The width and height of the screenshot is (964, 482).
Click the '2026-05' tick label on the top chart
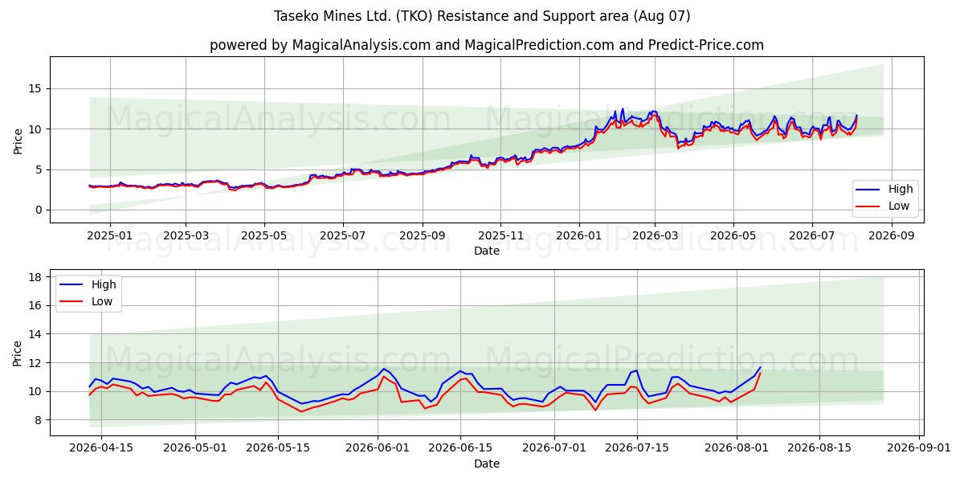[733, 235]
